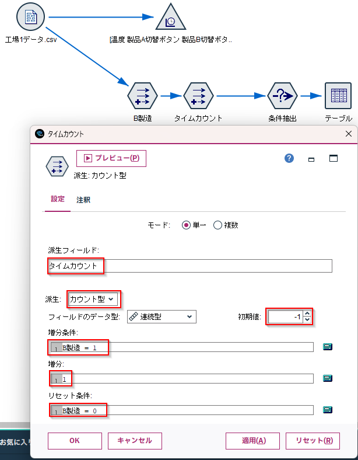The image size is (358, 460).
Task: Open expression builder for リセット条件
Action: click(x=328, y=410)
